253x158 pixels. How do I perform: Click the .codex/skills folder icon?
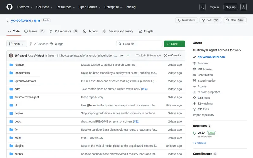11,73
